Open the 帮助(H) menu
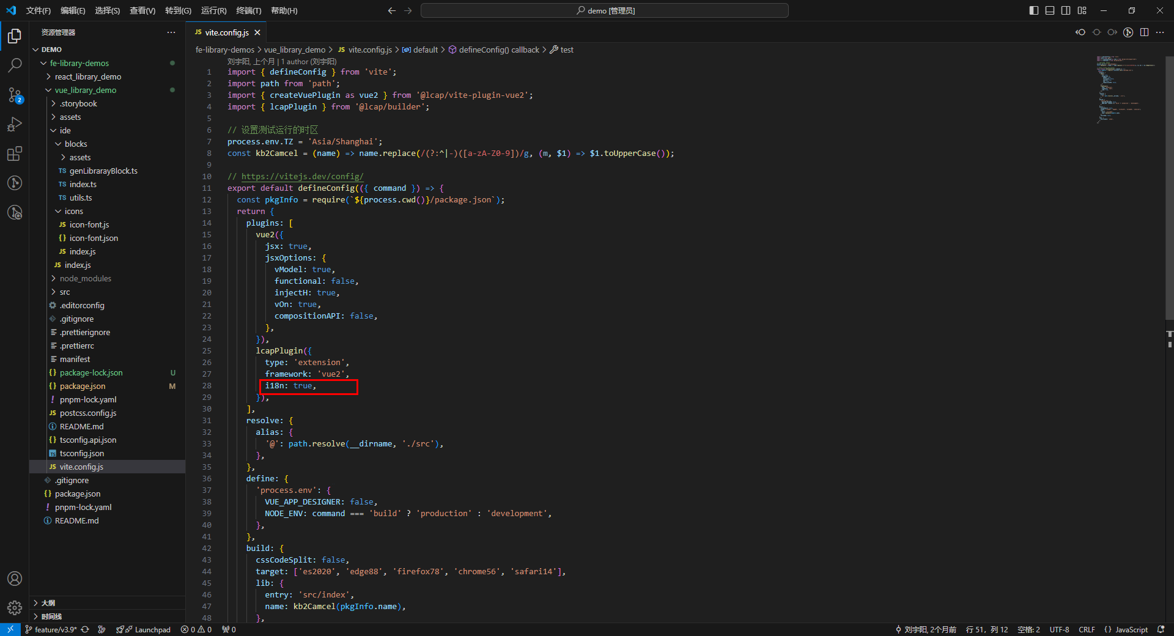The height and width of the screenshot is (636, 1174). tap(284, 10)
